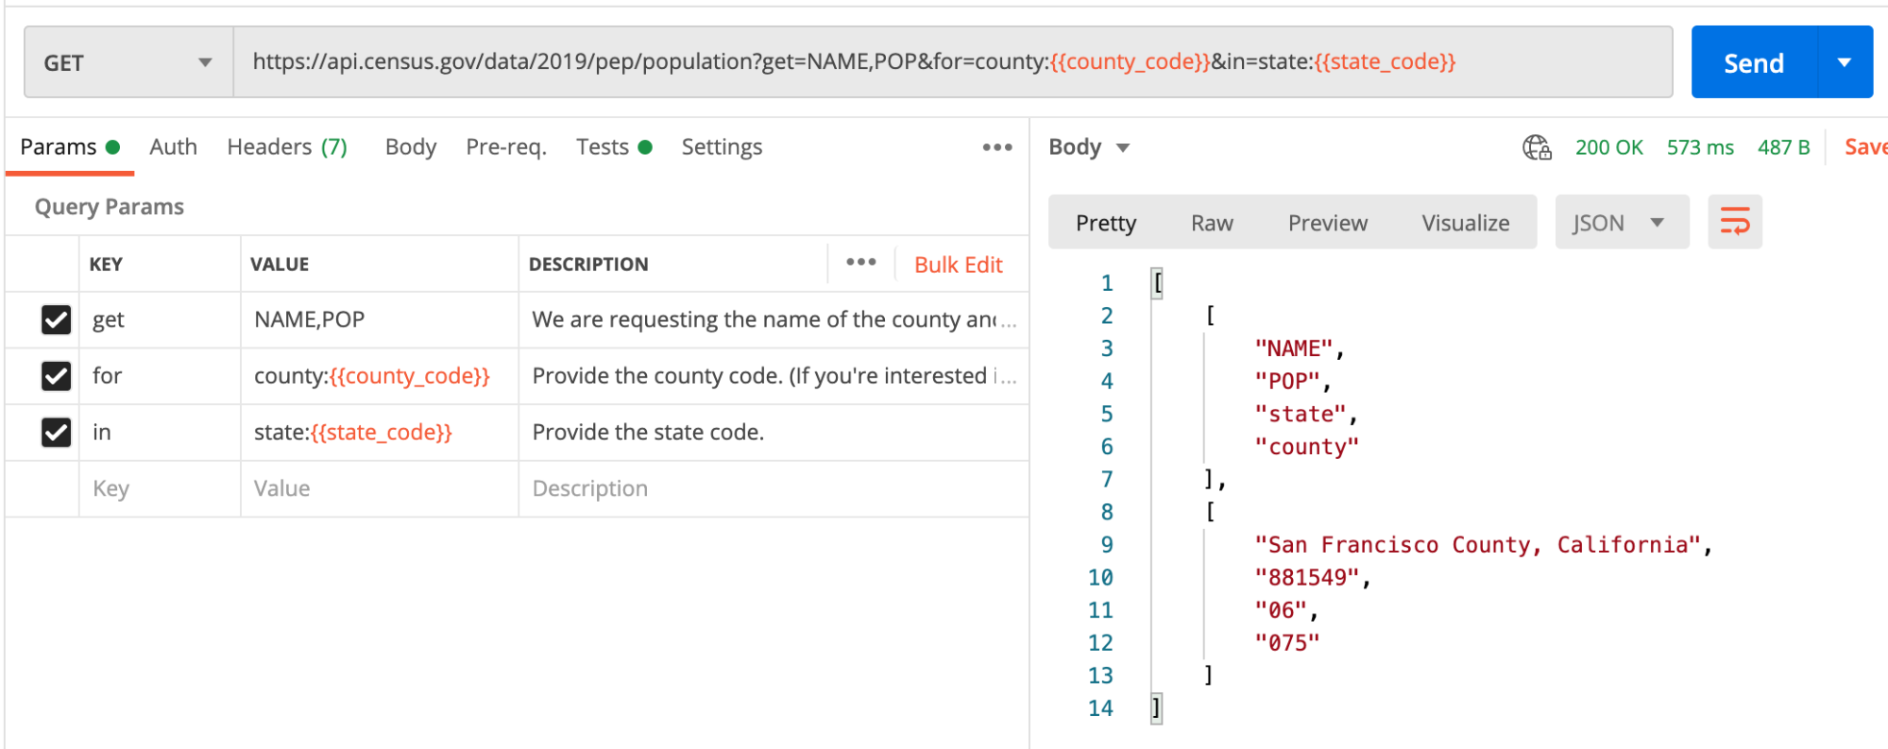
Task: Select the Pretty response view
Action: click(x=1106, y=223)
